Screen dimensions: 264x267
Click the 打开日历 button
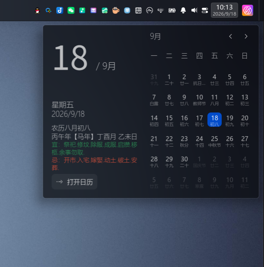(74, 182)
